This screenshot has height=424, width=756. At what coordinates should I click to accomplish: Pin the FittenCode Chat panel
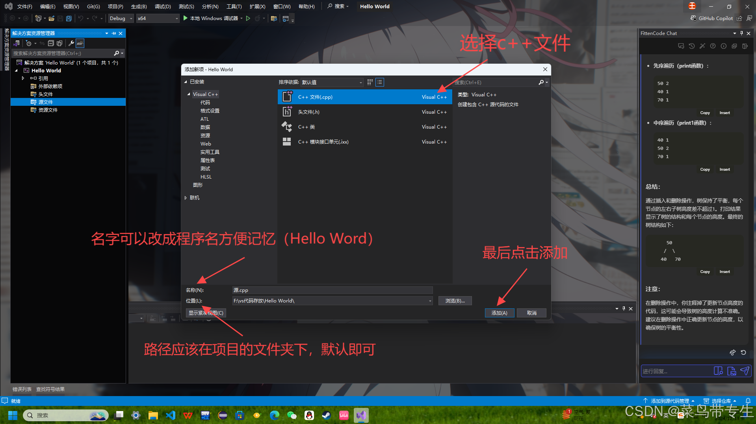[741, 33]
